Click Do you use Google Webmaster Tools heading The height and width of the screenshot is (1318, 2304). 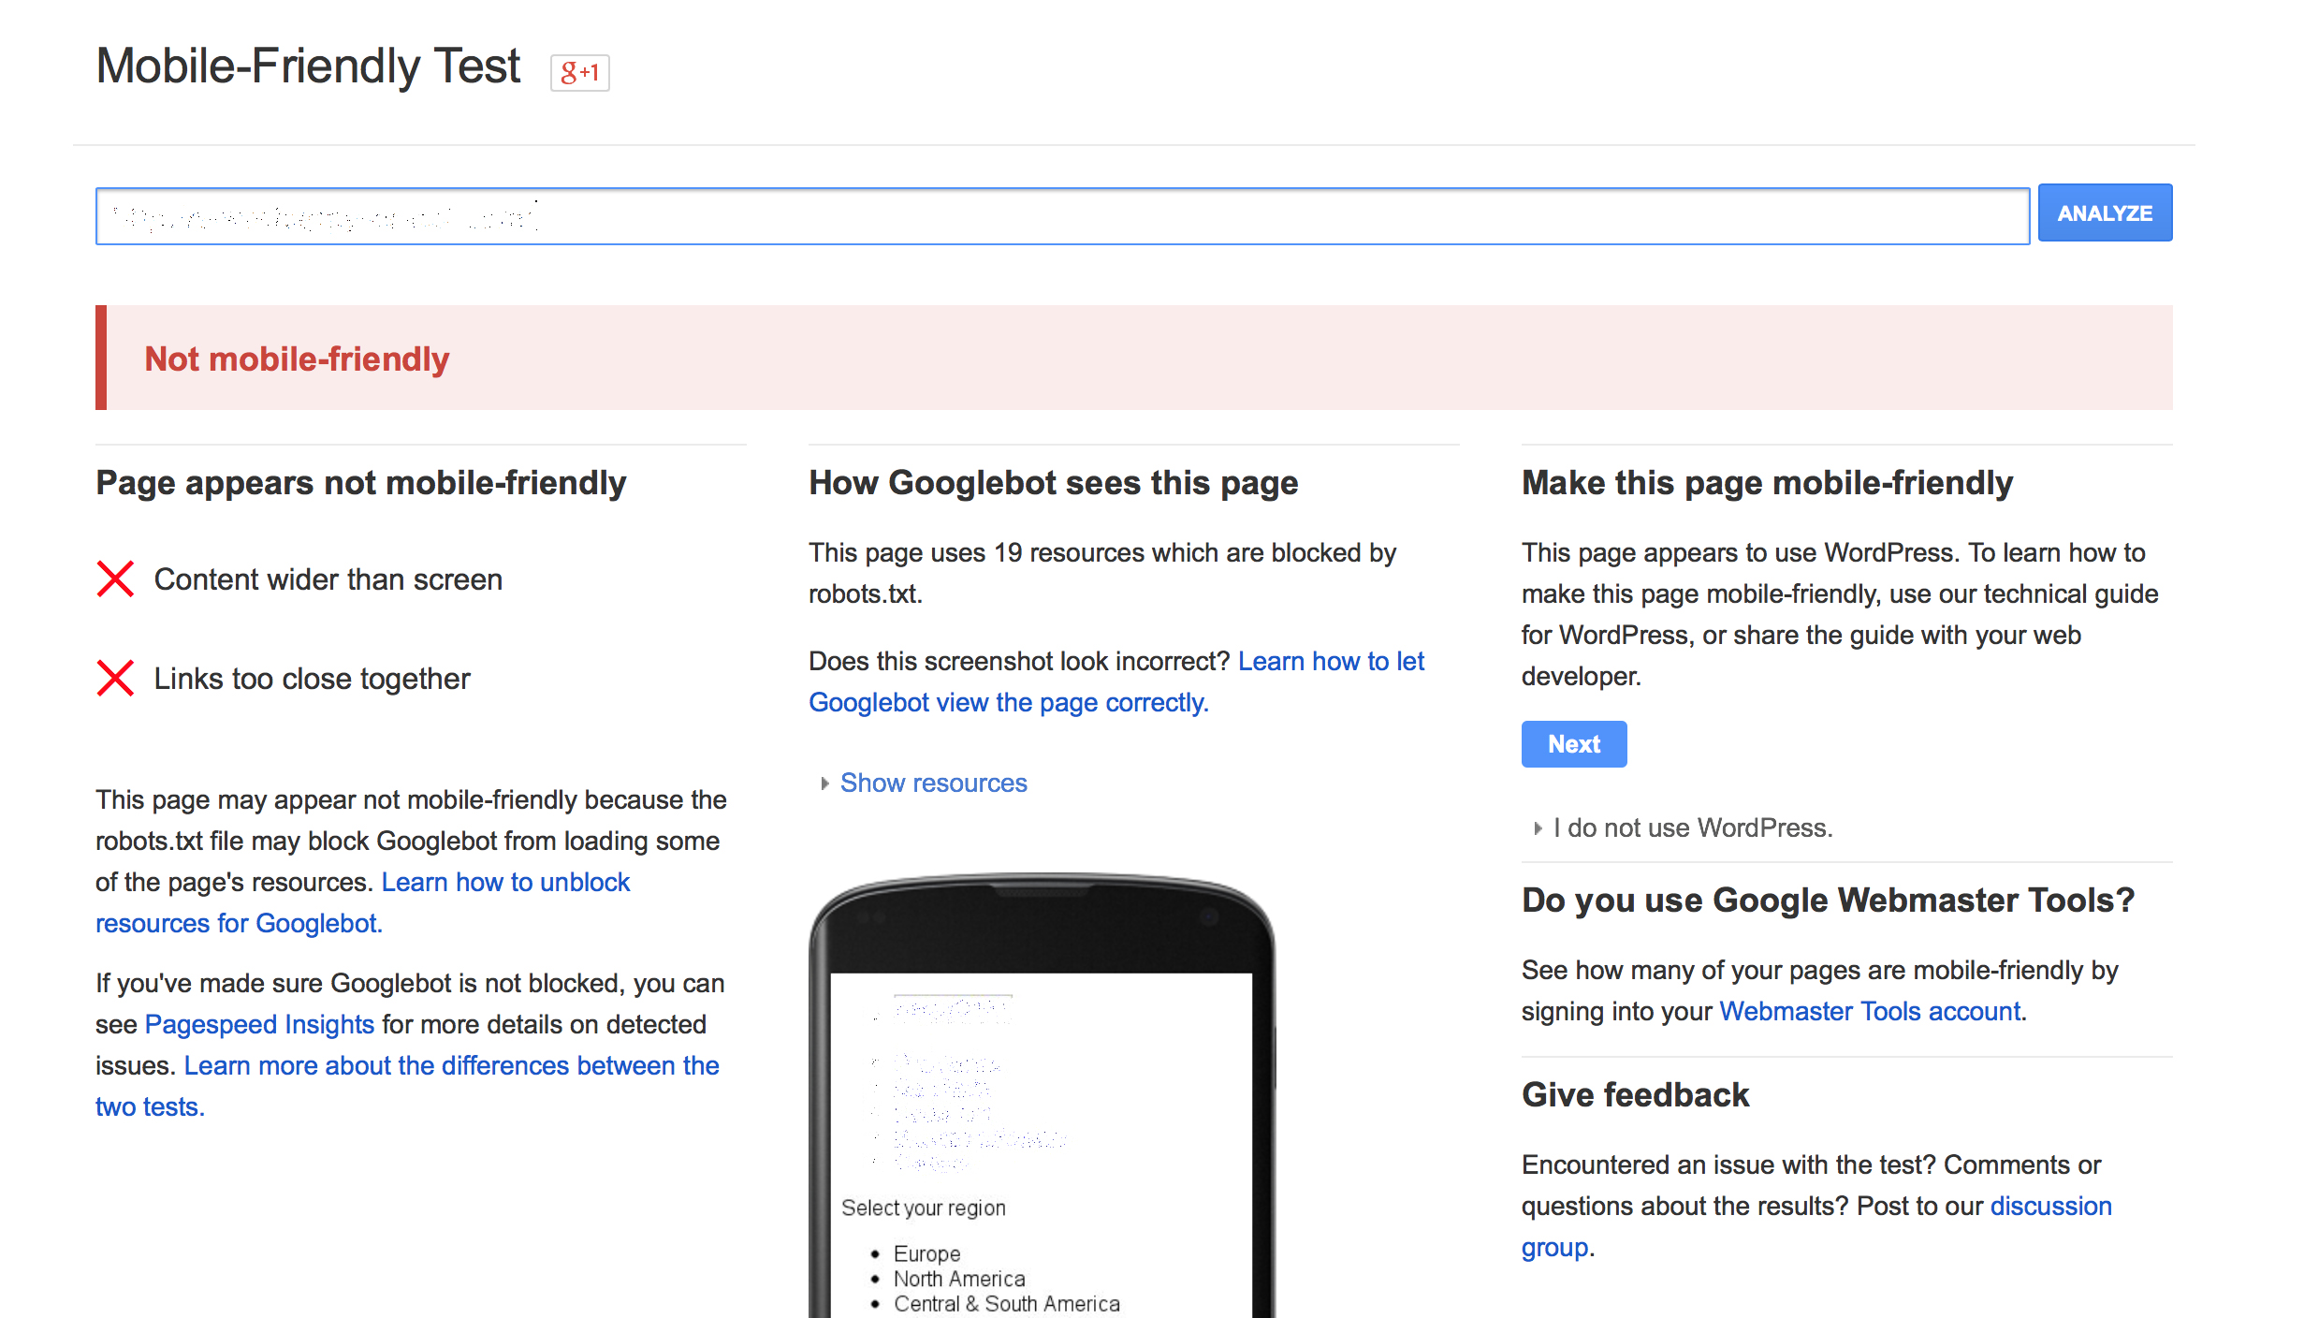coord(1828,900)
